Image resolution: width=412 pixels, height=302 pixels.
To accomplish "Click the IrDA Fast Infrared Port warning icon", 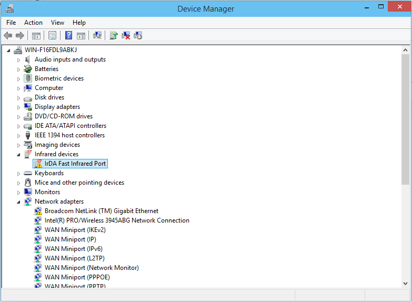I will [x=38, y=164].
